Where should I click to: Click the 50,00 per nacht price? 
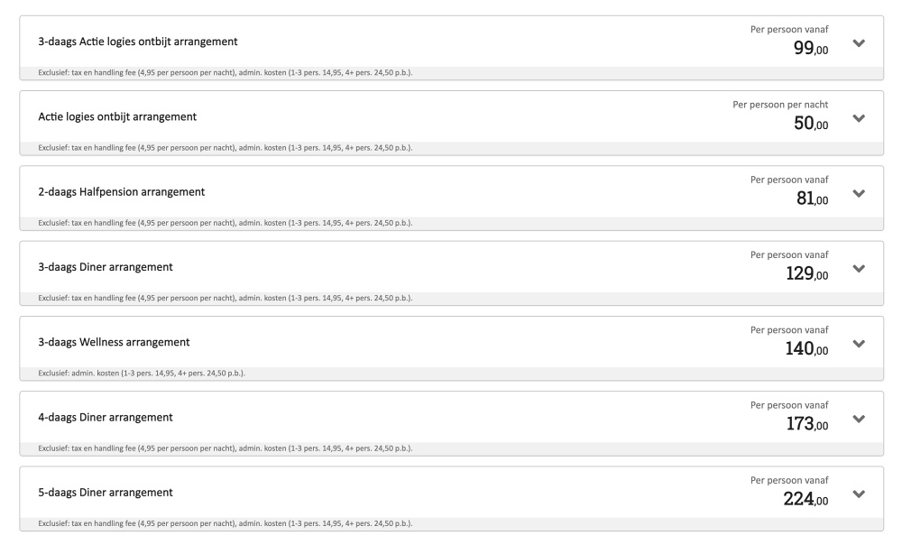(811, 123)
